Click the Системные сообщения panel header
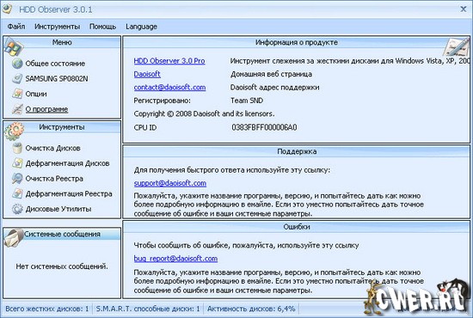This screenshot has width=473, height=318. (x=62, y=234)
